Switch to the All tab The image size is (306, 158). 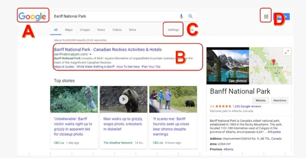[56, 30]
